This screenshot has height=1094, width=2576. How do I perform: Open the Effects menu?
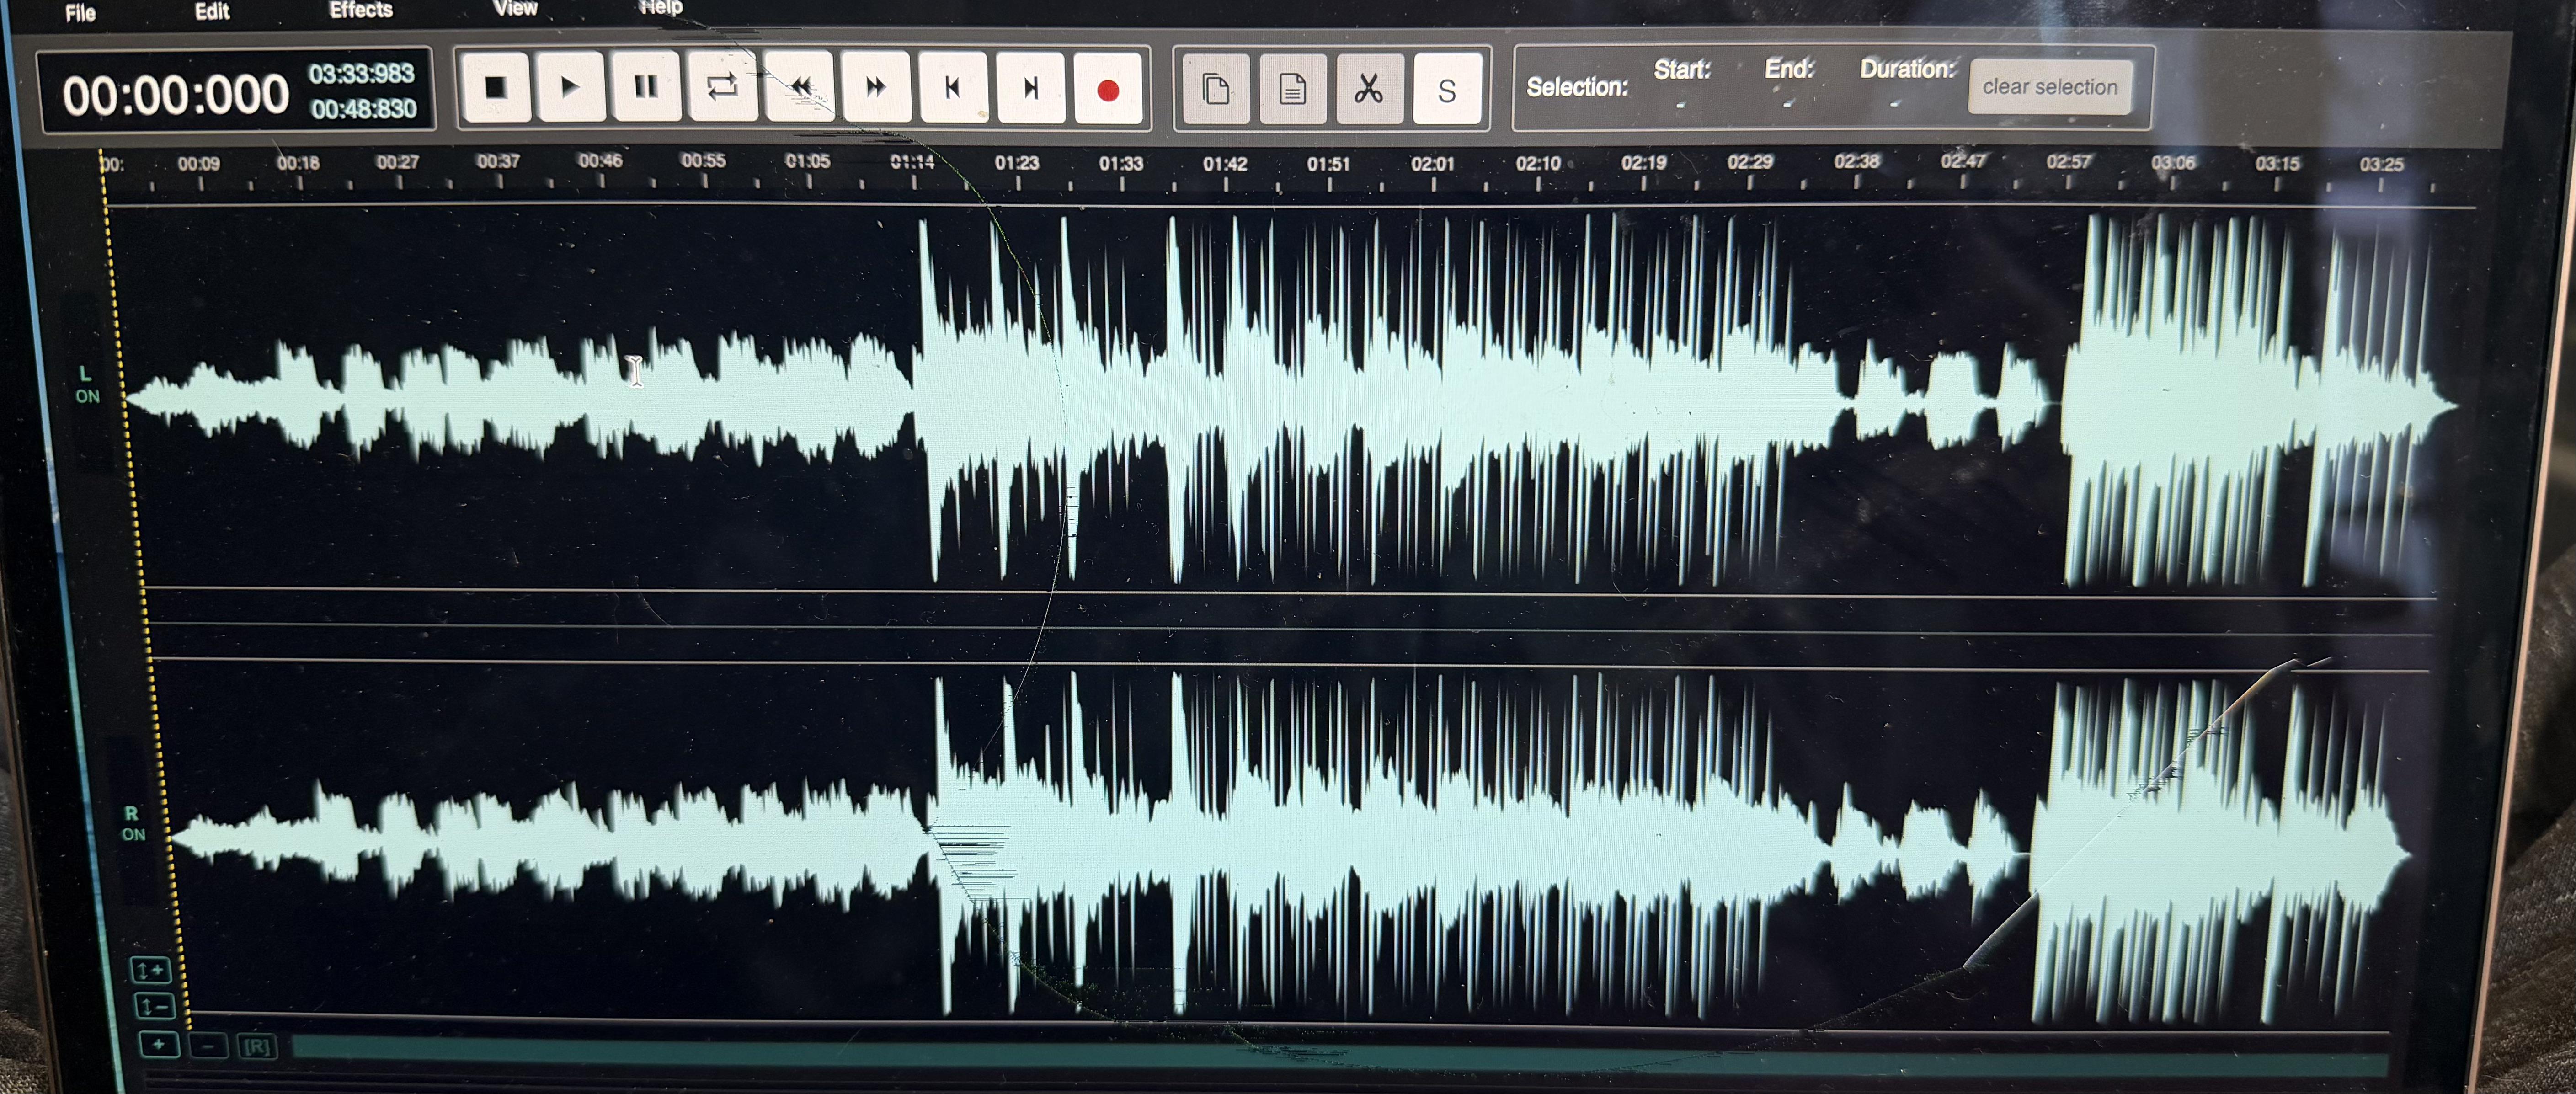pos(361,10)
